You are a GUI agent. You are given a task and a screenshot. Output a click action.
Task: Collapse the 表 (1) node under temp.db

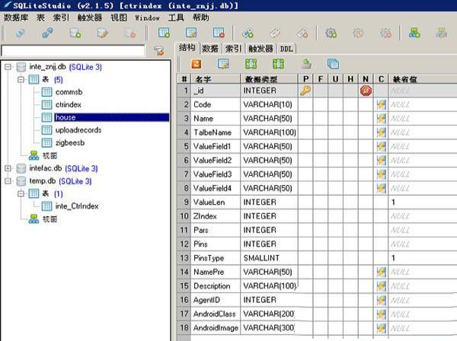21,193
